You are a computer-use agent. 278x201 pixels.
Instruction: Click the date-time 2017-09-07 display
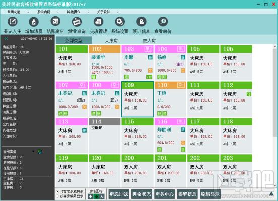(x=37, y=39)
